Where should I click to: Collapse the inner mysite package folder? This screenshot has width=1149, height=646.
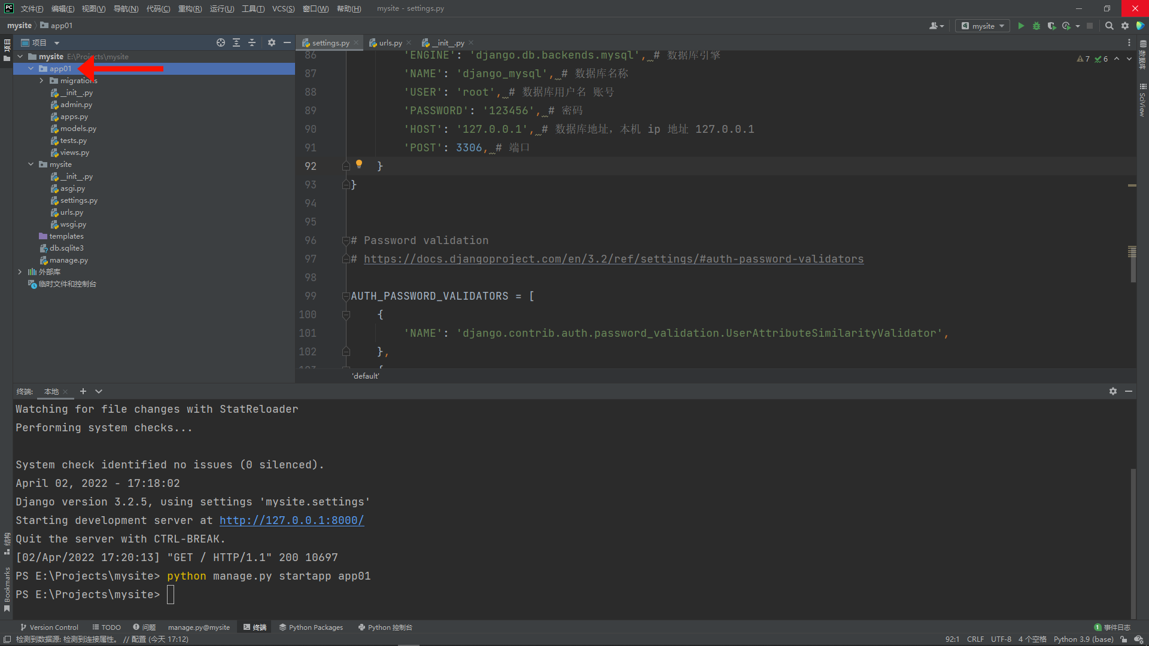tap(31, 164)
